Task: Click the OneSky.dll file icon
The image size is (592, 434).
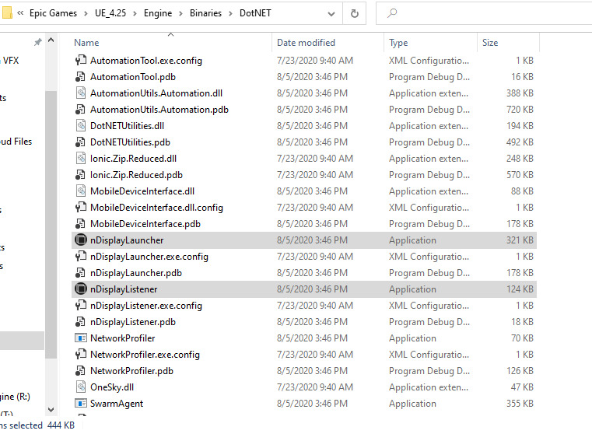Action: (x=80, y=387)
